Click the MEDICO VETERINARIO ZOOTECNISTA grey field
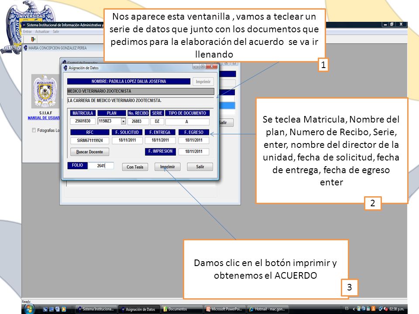This screenshot has height=314, width=419. [141, 91]
